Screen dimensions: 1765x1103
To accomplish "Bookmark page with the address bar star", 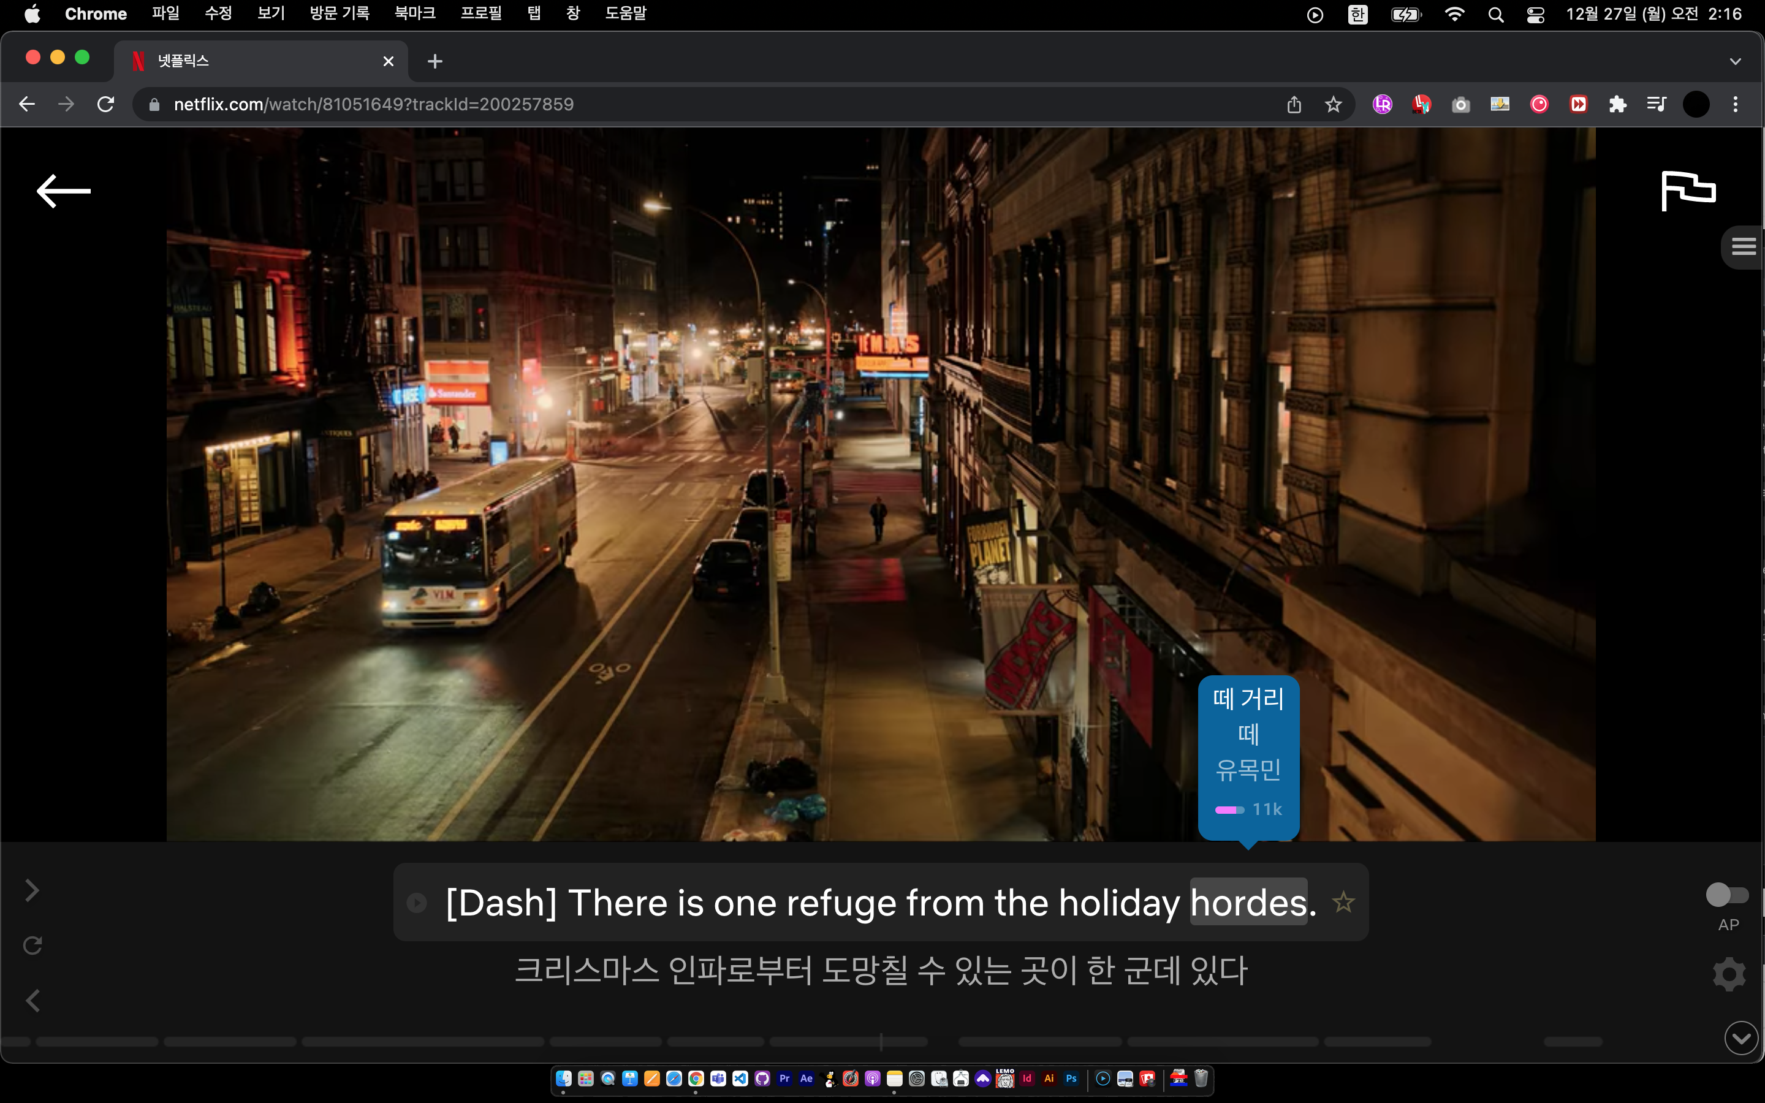I will click(1333, 104).
